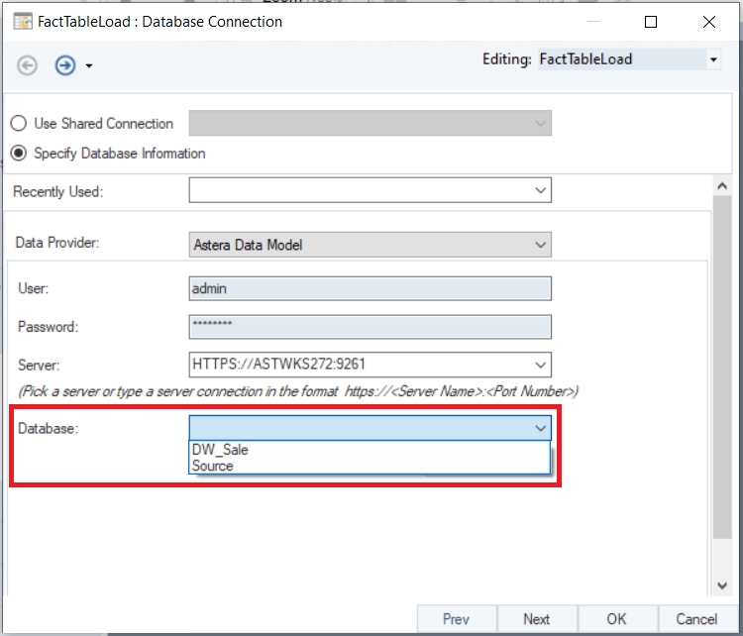Image resolution: width=743 pixels, height=636 pixels.
Task: Click the Cancel button
Action: [x=696, y=619]
